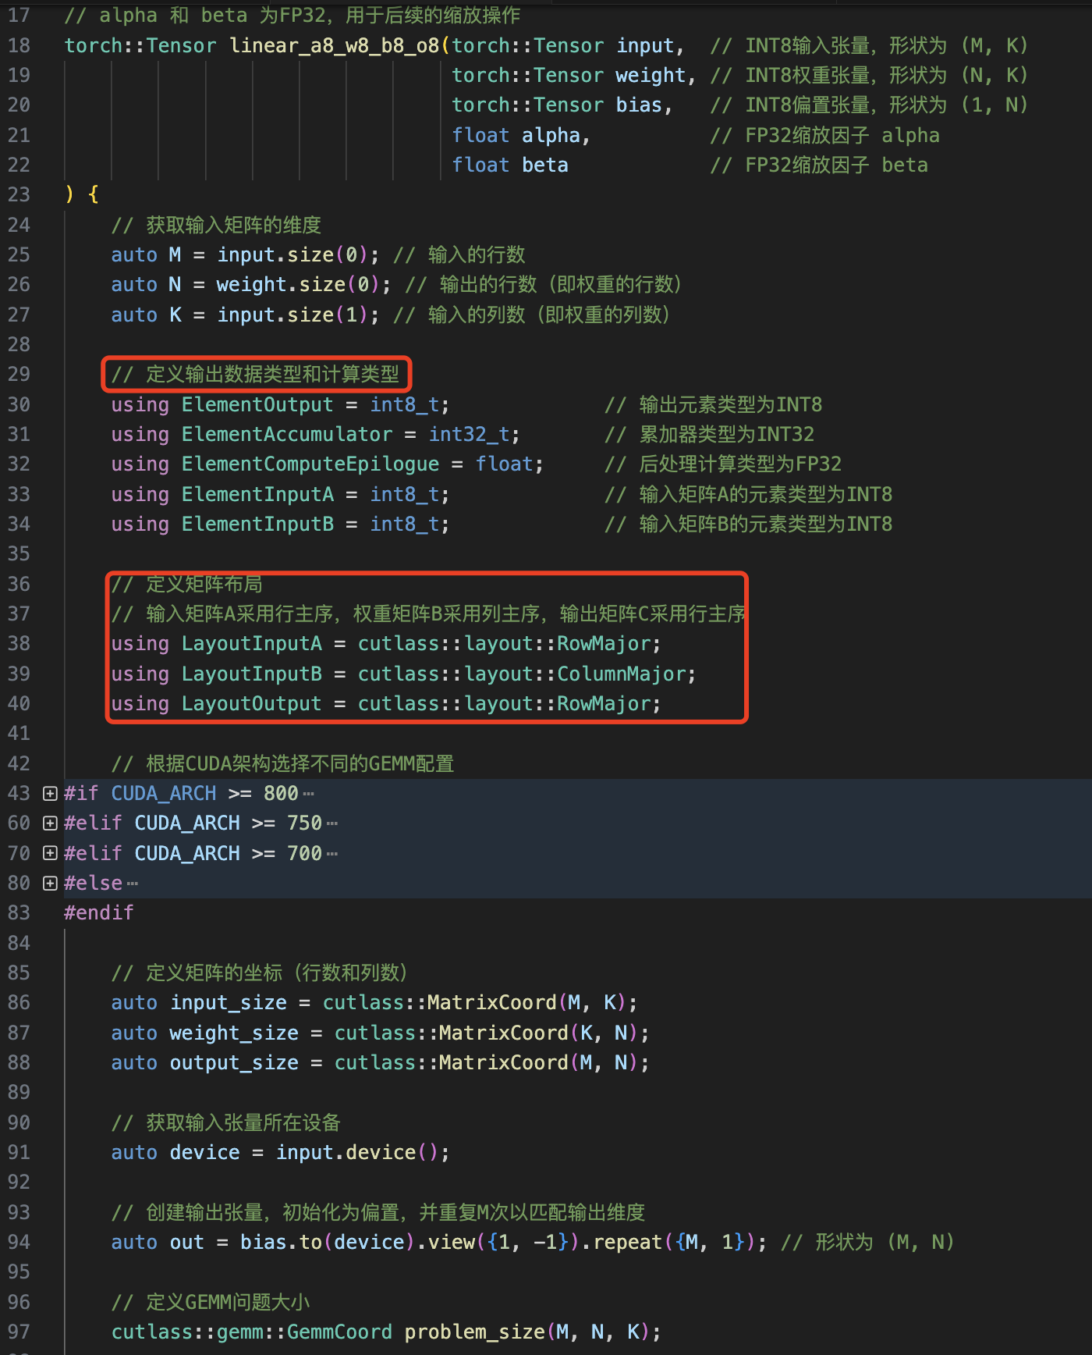The image size is (1092, 1355).
Task: Click line number 36 in the gutter
Action: pyautogui.click(x=19, y=584)
